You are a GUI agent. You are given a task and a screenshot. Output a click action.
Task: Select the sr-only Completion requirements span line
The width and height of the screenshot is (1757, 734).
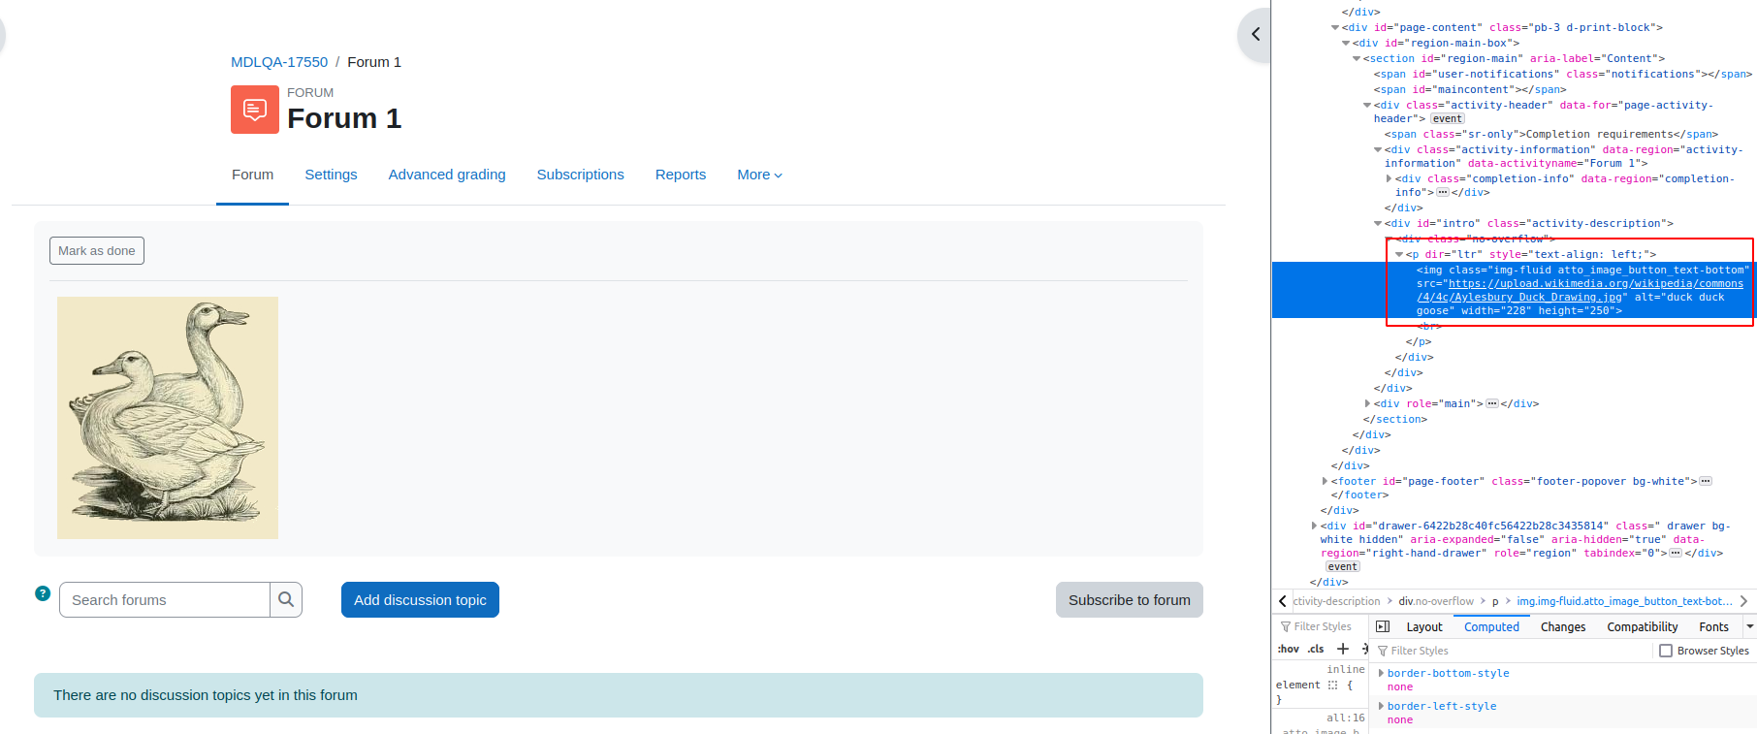pos(1550,134)
